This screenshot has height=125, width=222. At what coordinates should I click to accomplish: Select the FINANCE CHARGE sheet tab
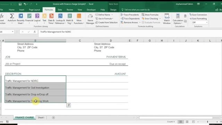(x=25, y=117)
